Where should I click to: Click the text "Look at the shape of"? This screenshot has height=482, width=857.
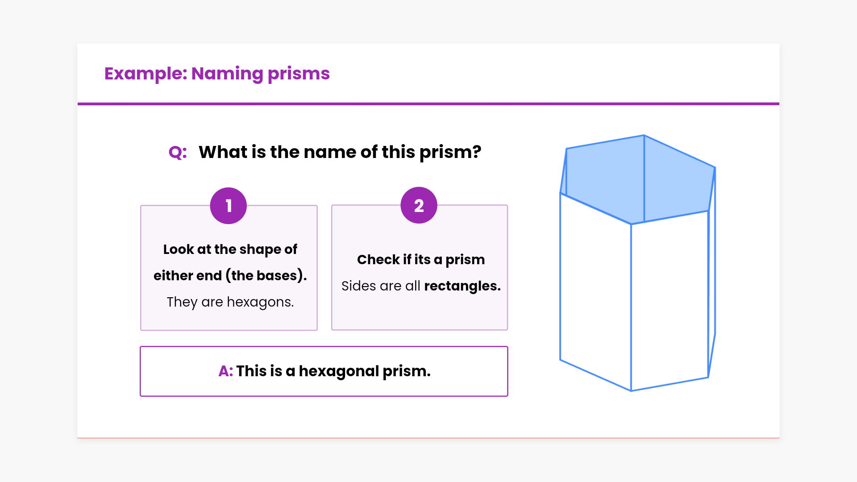pyautogui.click(x=230, y=249)
